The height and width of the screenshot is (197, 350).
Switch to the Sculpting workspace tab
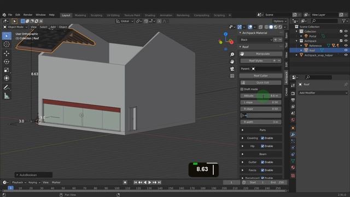point(96,15)
